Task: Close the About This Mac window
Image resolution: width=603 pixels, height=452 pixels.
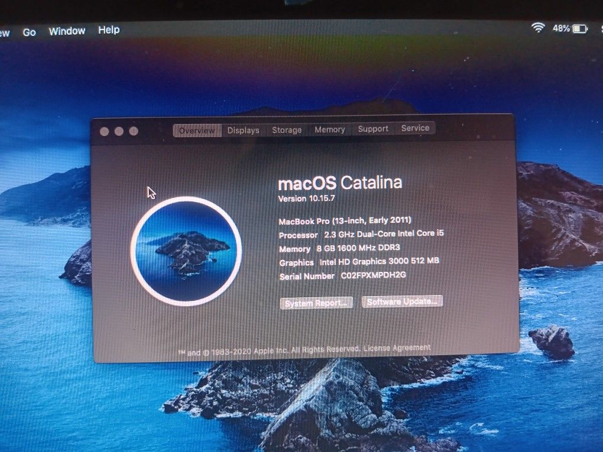Action: click(x=104, y=132)
